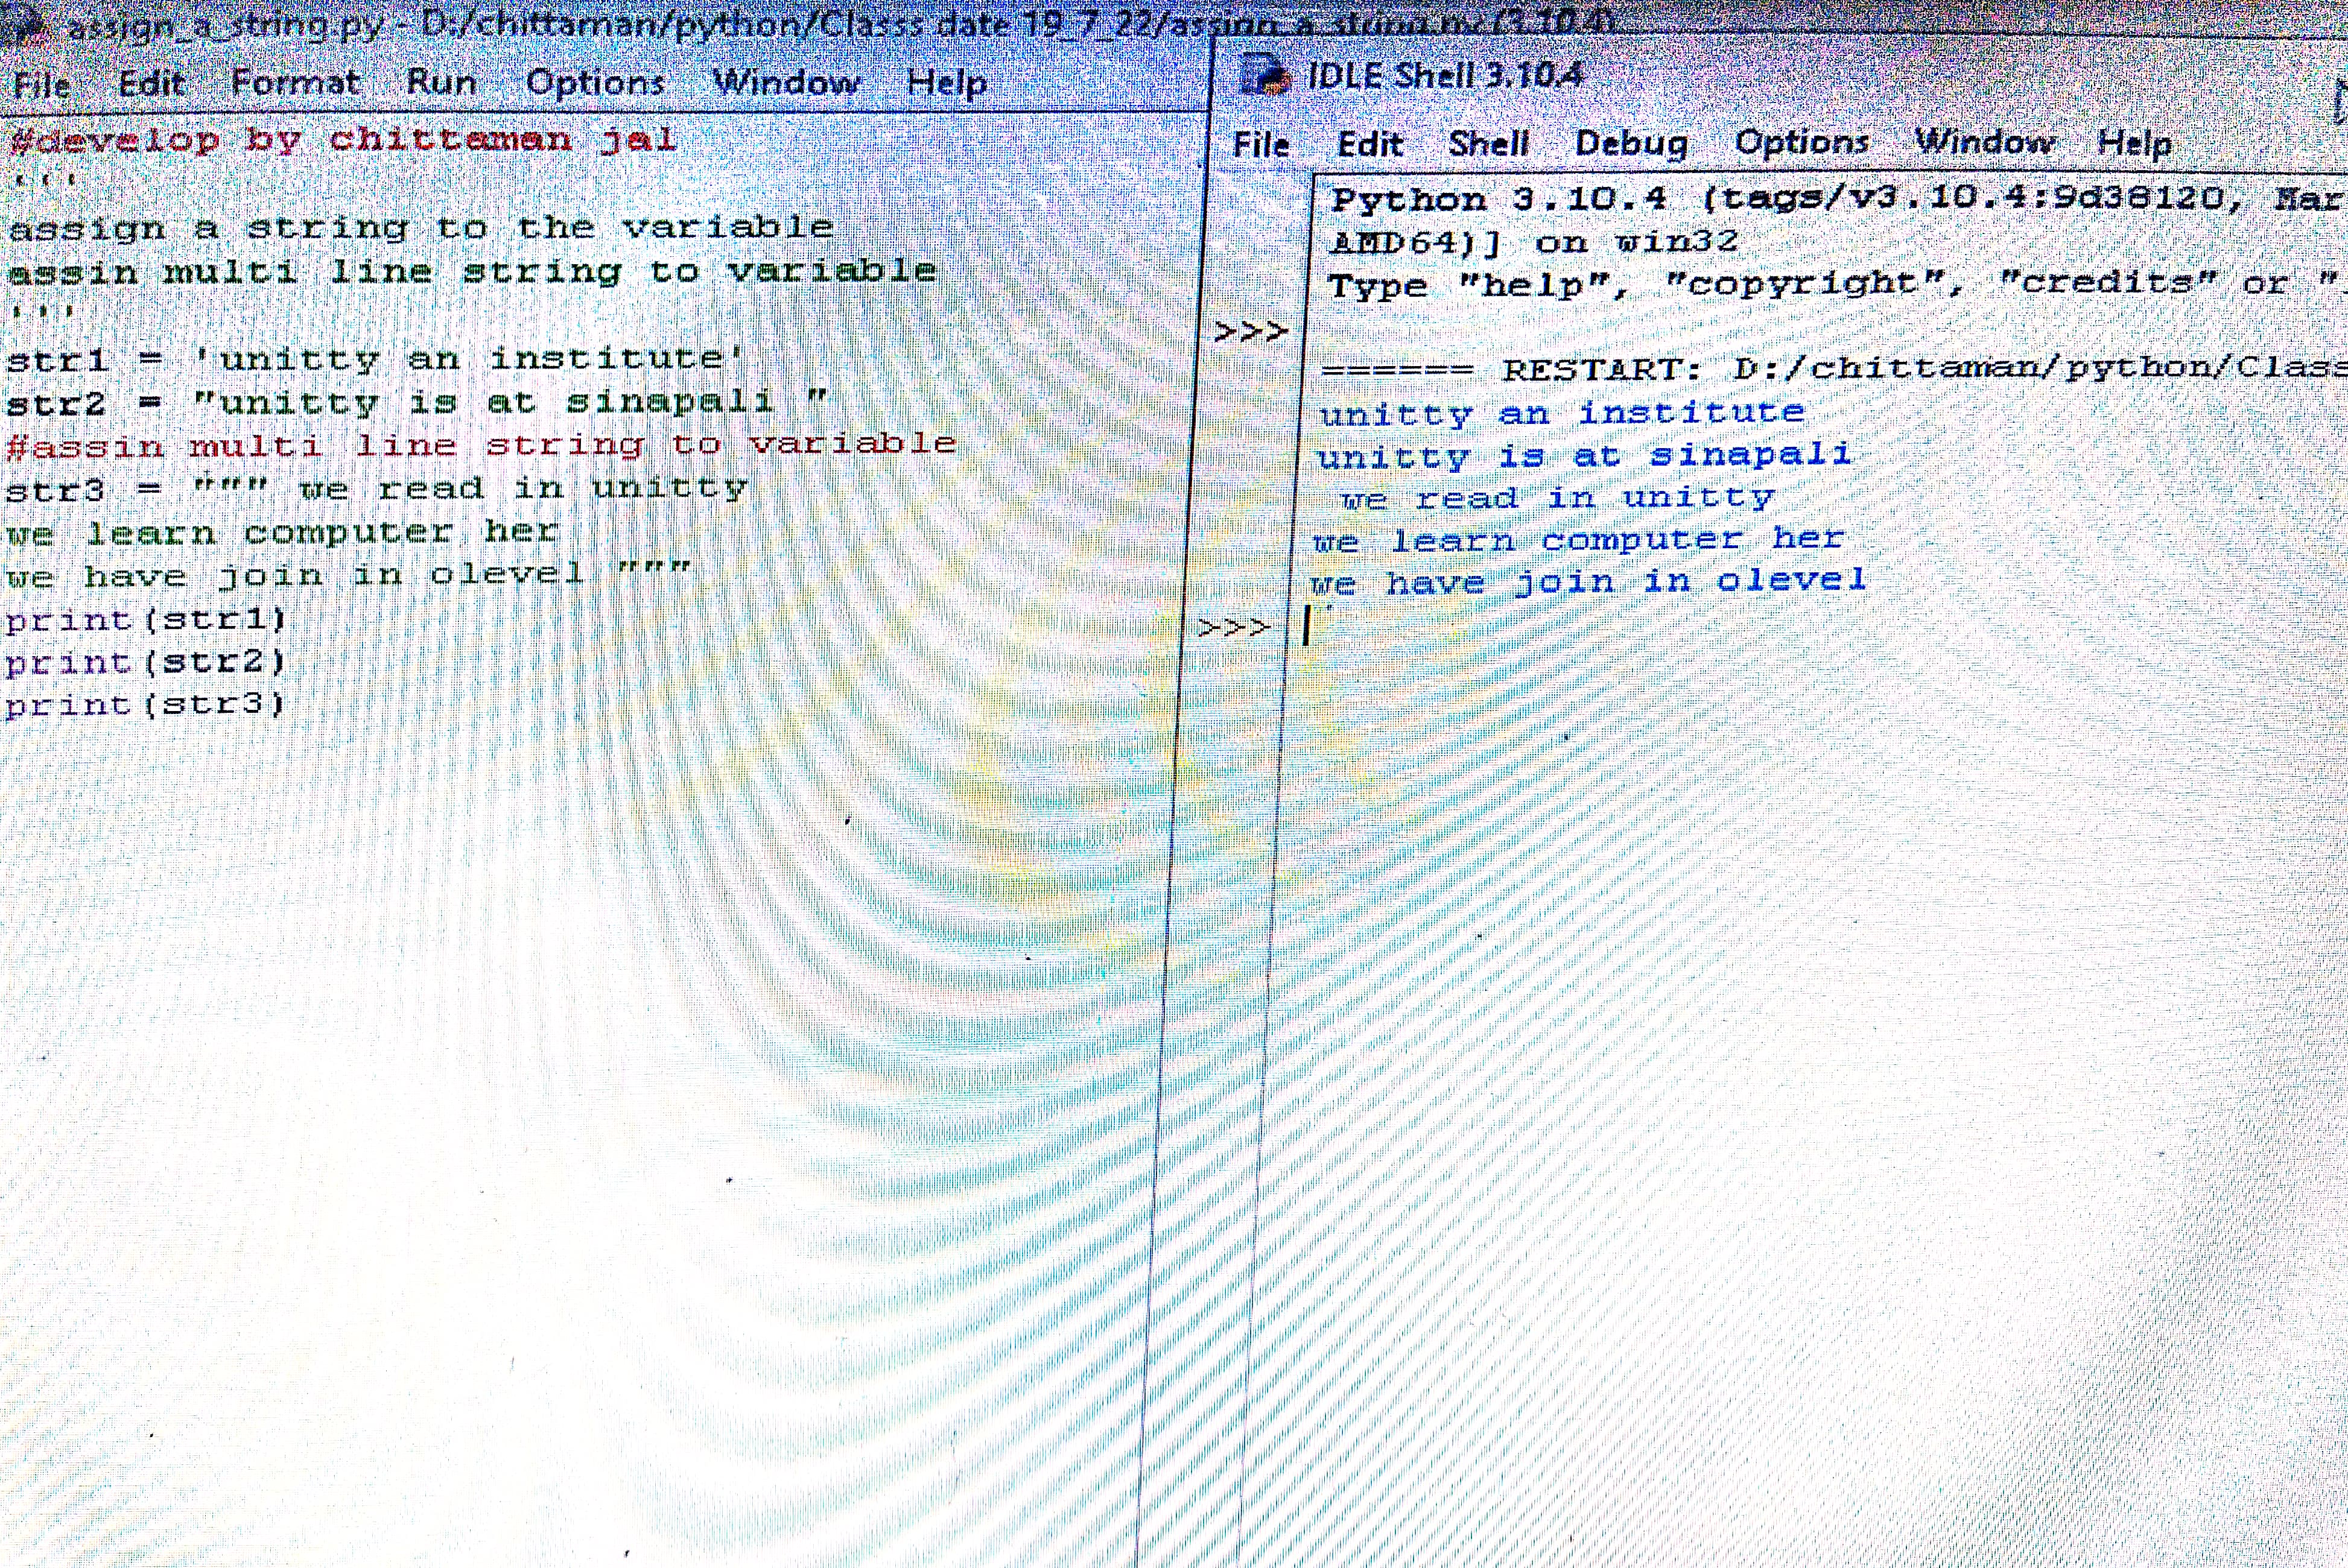The height and width of the screenshot is (1568, 2348).
Task: Open the Format menu
Action: tap(295, 82)
